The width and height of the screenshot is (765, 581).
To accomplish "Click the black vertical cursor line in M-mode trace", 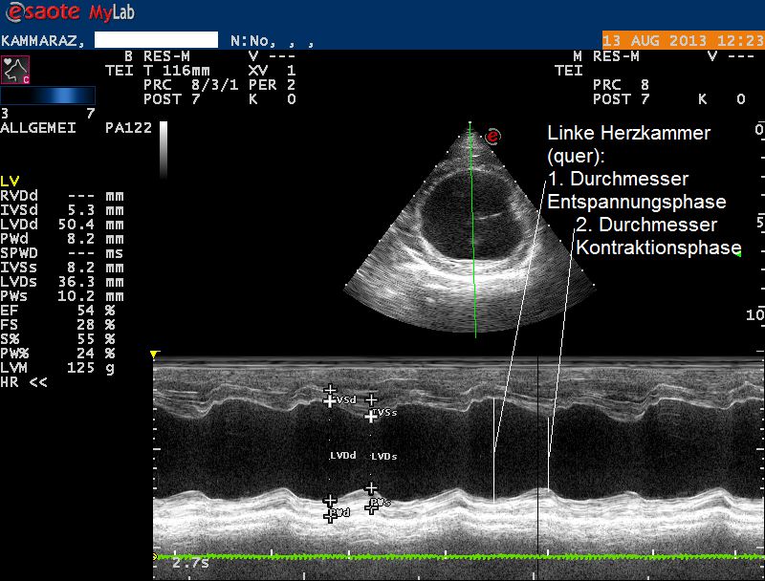I will tap(538, 449).
